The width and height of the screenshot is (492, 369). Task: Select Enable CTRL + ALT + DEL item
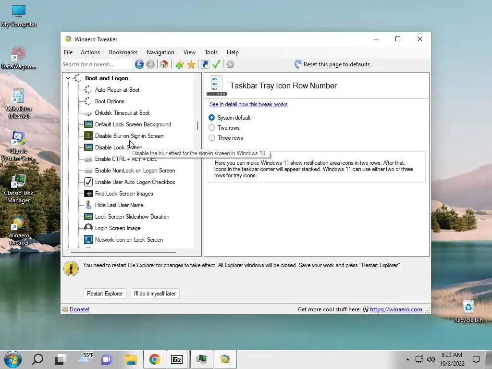click(126, 159)
